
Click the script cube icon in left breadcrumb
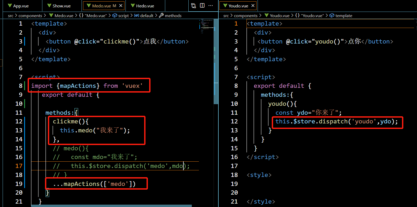point(115,16)
